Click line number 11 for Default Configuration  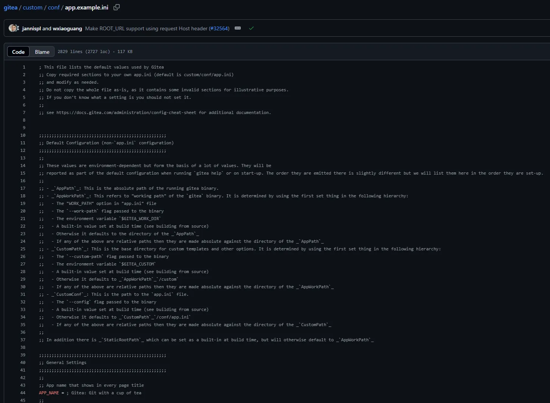(x=23, y=143)
